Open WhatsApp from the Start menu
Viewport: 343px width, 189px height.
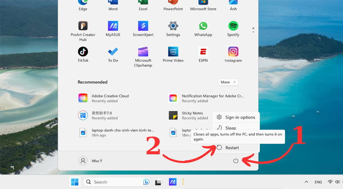[203, 26]
